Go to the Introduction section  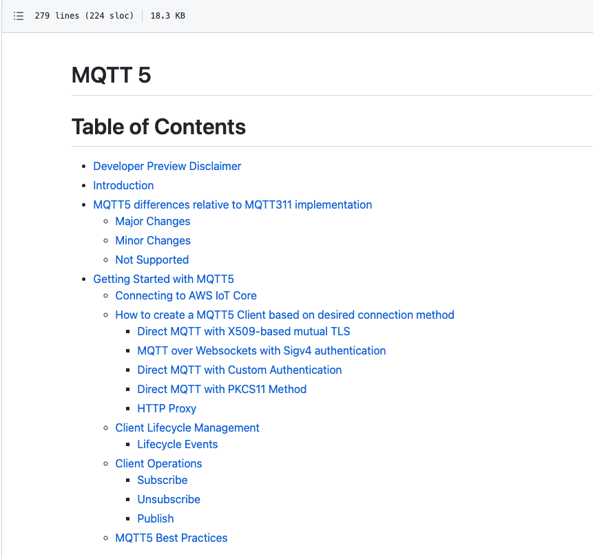tap(123, 186)
